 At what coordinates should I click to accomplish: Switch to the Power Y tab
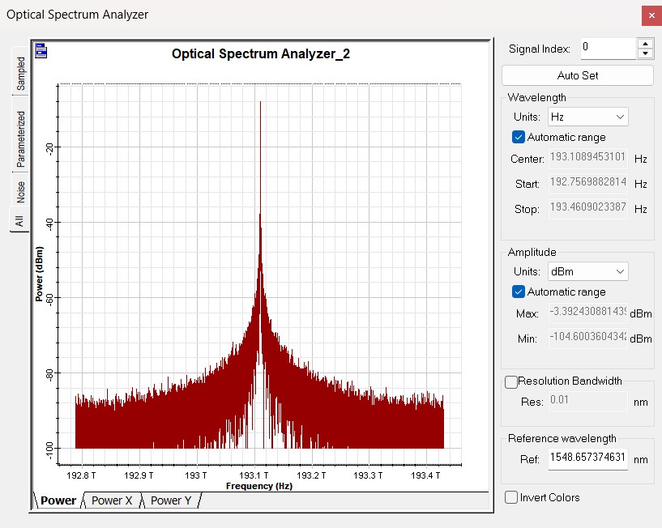[x=171, y=500]
